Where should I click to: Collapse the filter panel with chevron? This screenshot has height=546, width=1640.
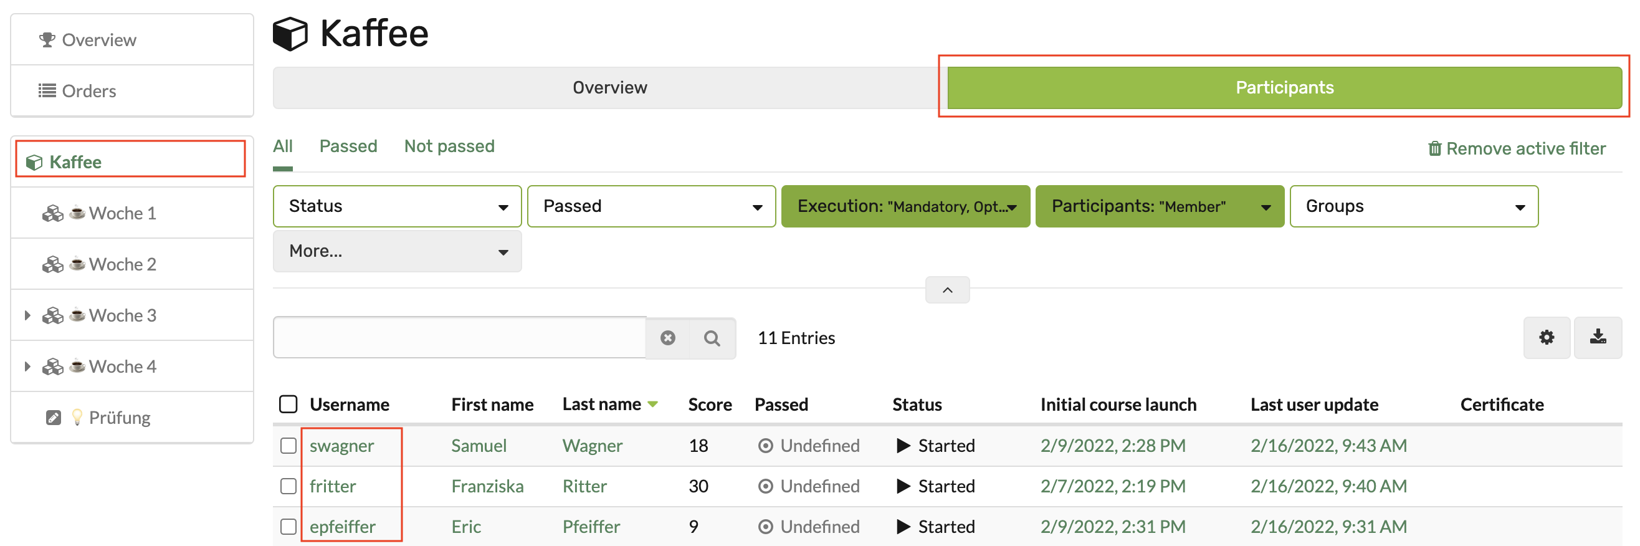[x=946, y=290]
